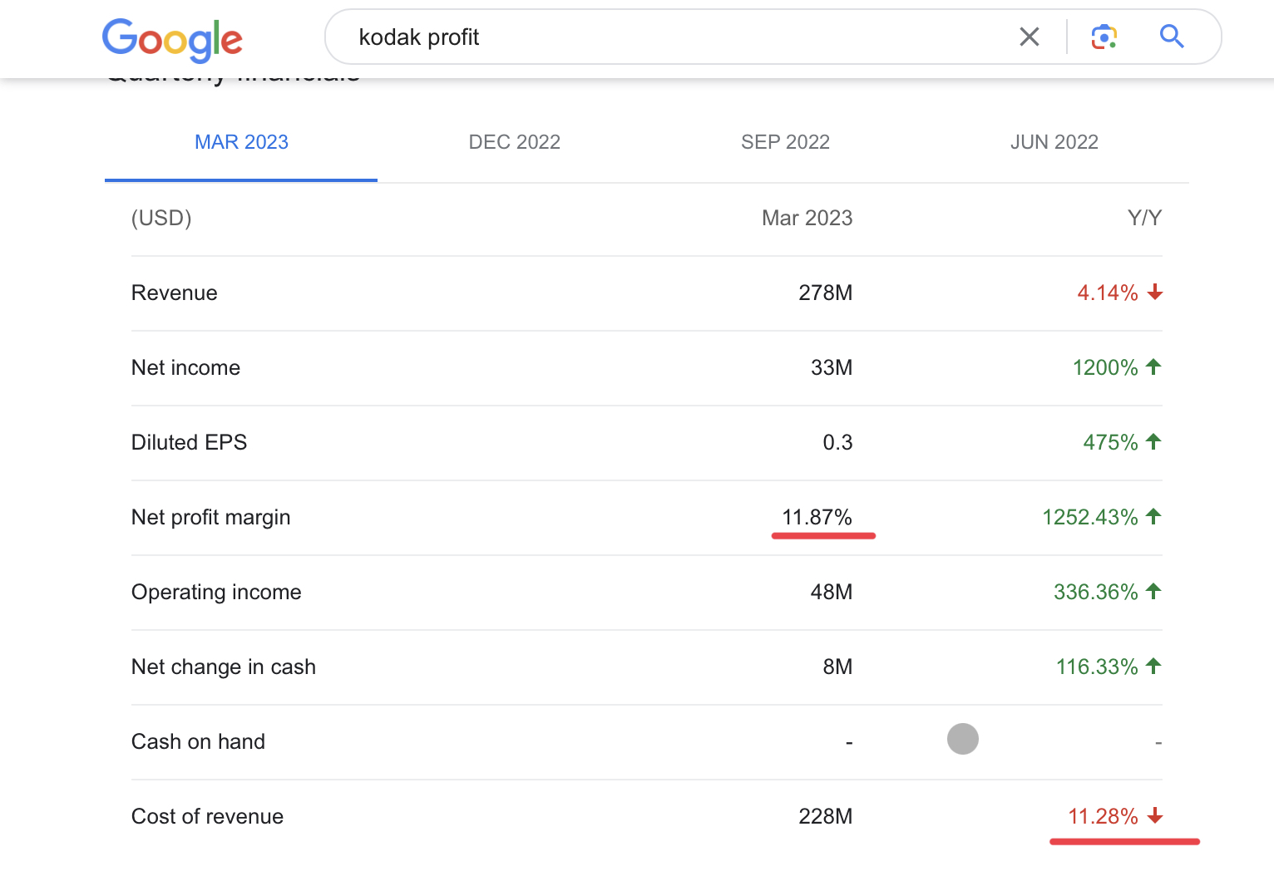The width and height of the screenshot is (1274, 871).
Task: Click the (USD) column header
Action: coord(161,218)
